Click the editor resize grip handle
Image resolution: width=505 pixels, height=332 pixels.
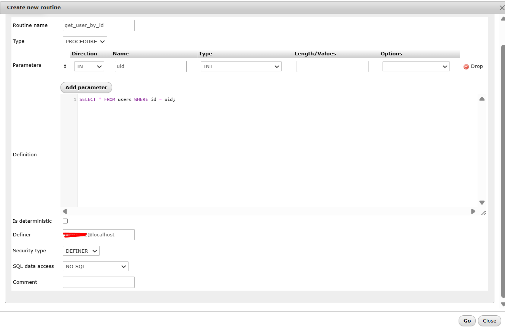point(483,213)
